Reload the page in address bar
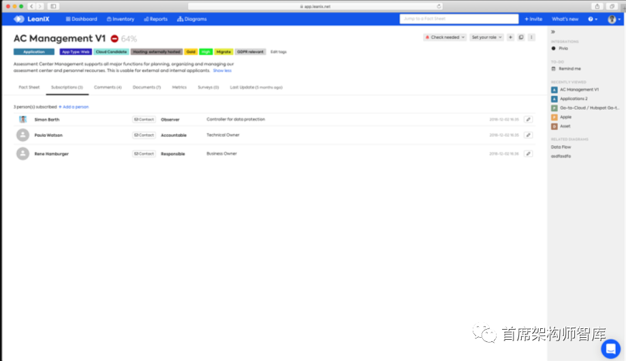 click(439, 6)
